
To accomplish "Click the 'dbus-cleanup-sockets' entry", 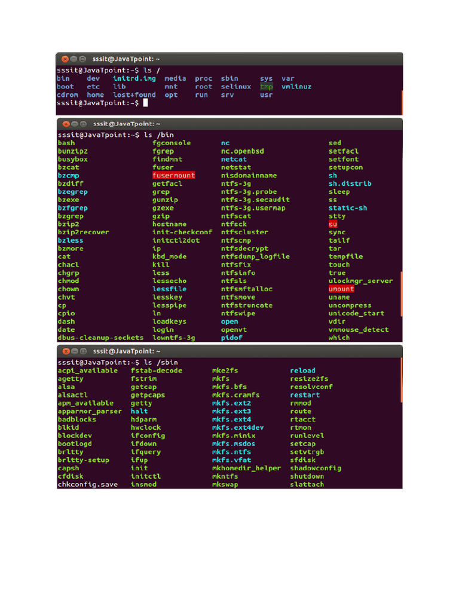I will click(x=100, y=338).
